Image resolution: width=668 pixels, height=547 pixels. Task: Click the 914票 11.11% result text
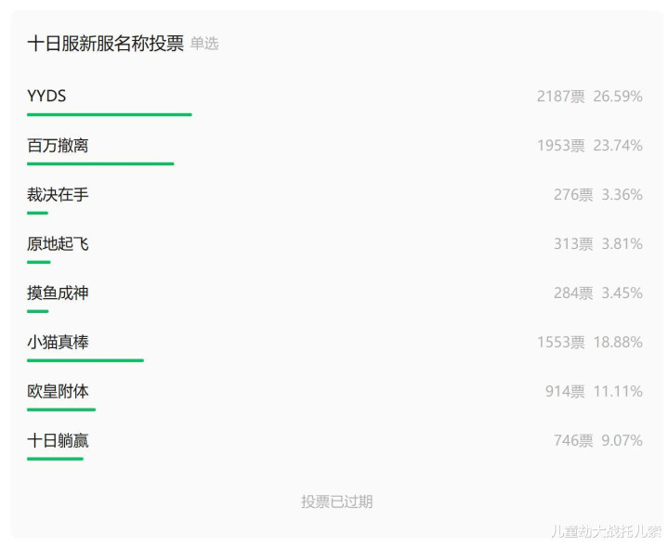click(593, 392)
